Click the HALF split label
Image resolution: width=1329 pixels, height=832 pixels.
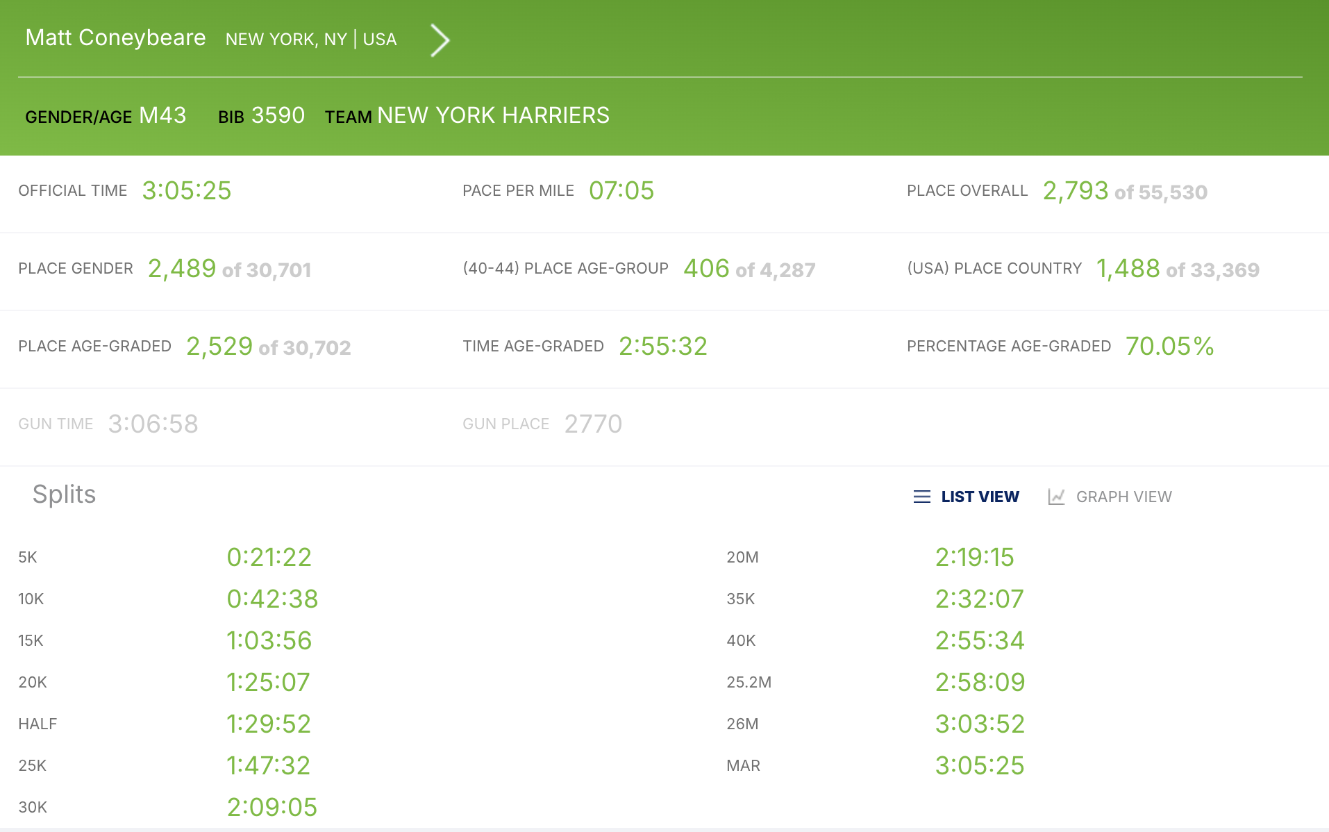coord(37,724)
